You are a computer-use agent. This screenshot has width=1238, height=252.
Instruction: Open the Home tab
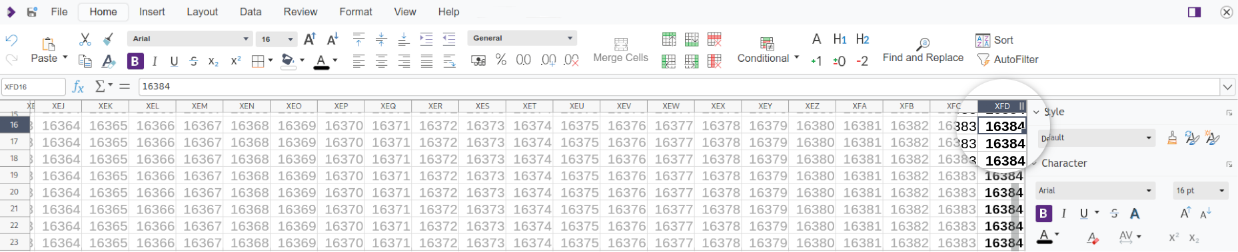[103, 12]
